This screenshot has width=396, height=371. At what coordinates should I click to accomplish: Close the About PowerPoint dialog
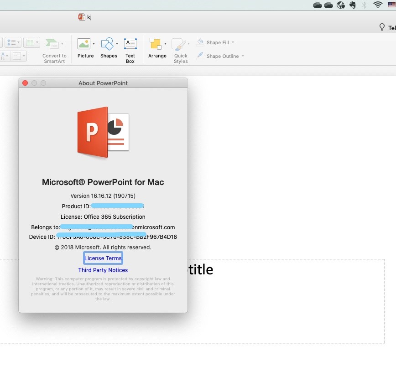pos(25,83)
